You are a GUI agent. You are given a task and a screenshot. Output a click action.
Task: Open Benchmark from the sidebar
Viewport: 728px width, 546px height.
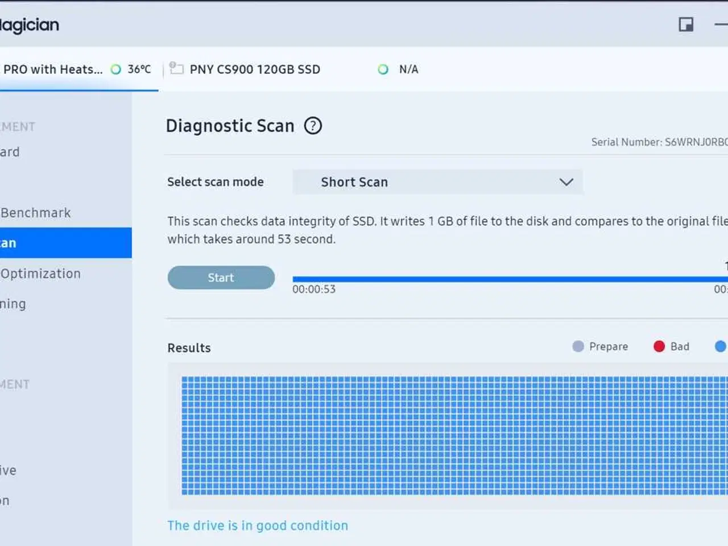point(36,213)
